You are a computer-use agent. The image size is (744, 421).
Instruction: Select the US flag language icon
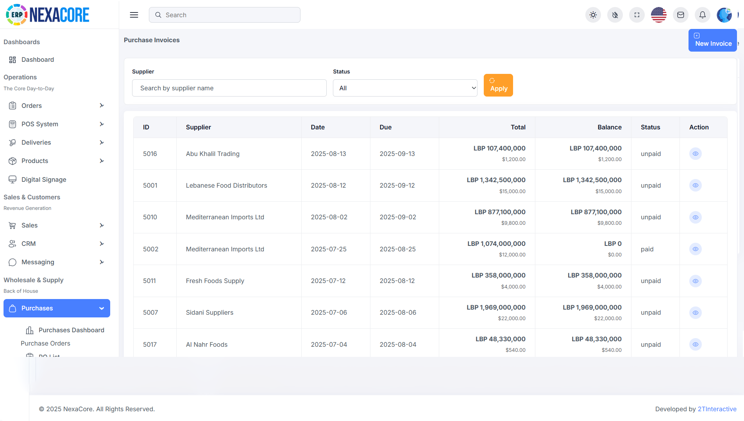[658, 14]
